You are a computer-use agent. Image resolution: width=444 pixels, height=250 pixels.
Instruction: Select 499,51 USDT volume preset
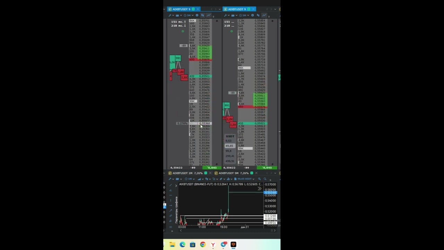click(x=230, y=161)
